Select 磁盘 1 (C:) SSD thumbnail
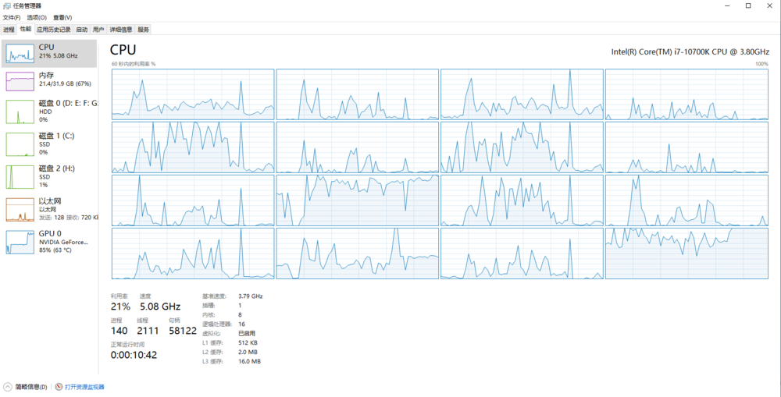Viewport: 781px width, 397px height. click(x=20, y=144)
